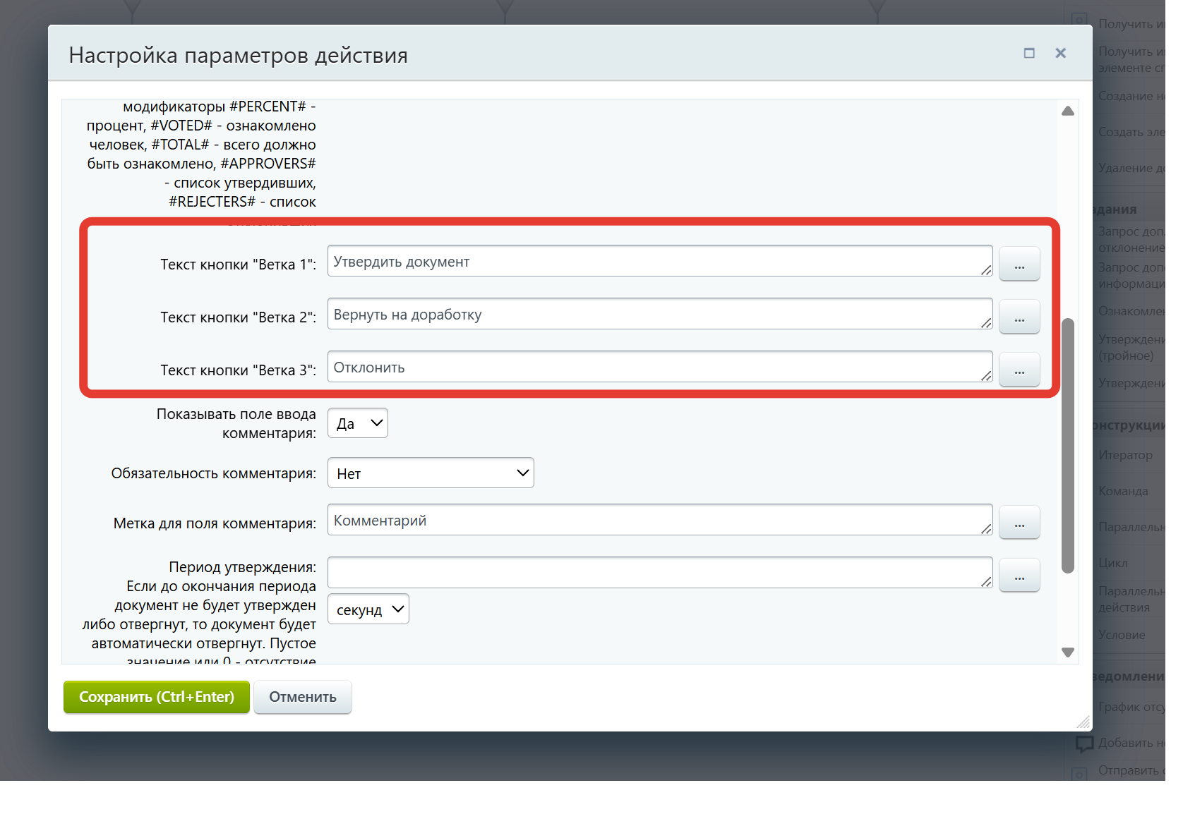Select the 'Отклонить' button text field

658,368
